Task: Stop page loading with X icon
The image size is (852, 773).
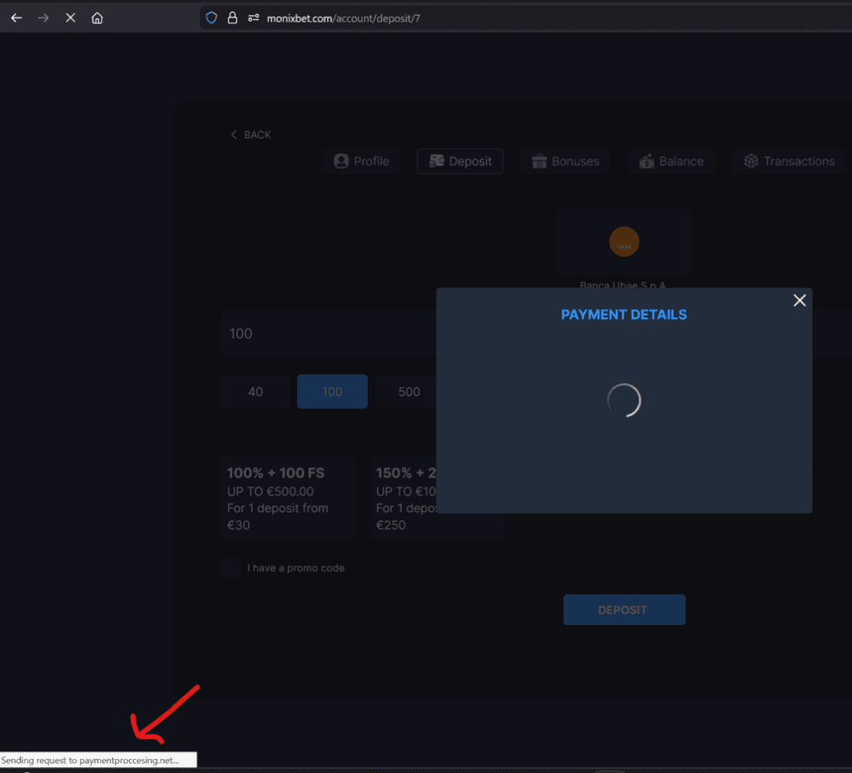Action: 71,17
